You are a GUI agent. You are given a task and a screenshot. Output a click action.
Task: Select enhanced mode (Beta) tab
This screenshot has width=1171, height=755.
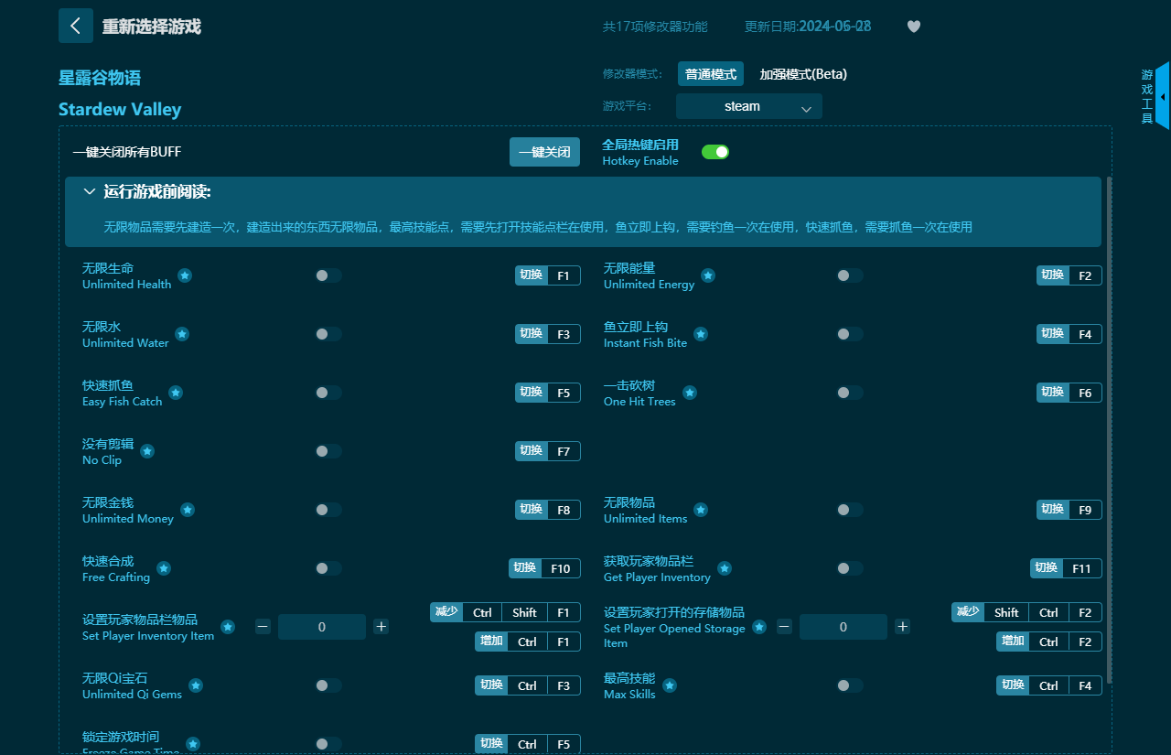(803, 74)
